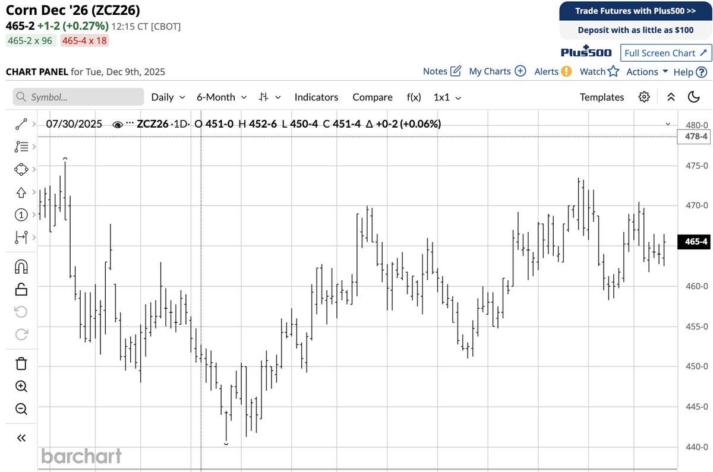Image resolution: width=713 pixels, height=472 pixels.
Task: Click the red ask 465-4 x 18
Action: tap(84, 40)
